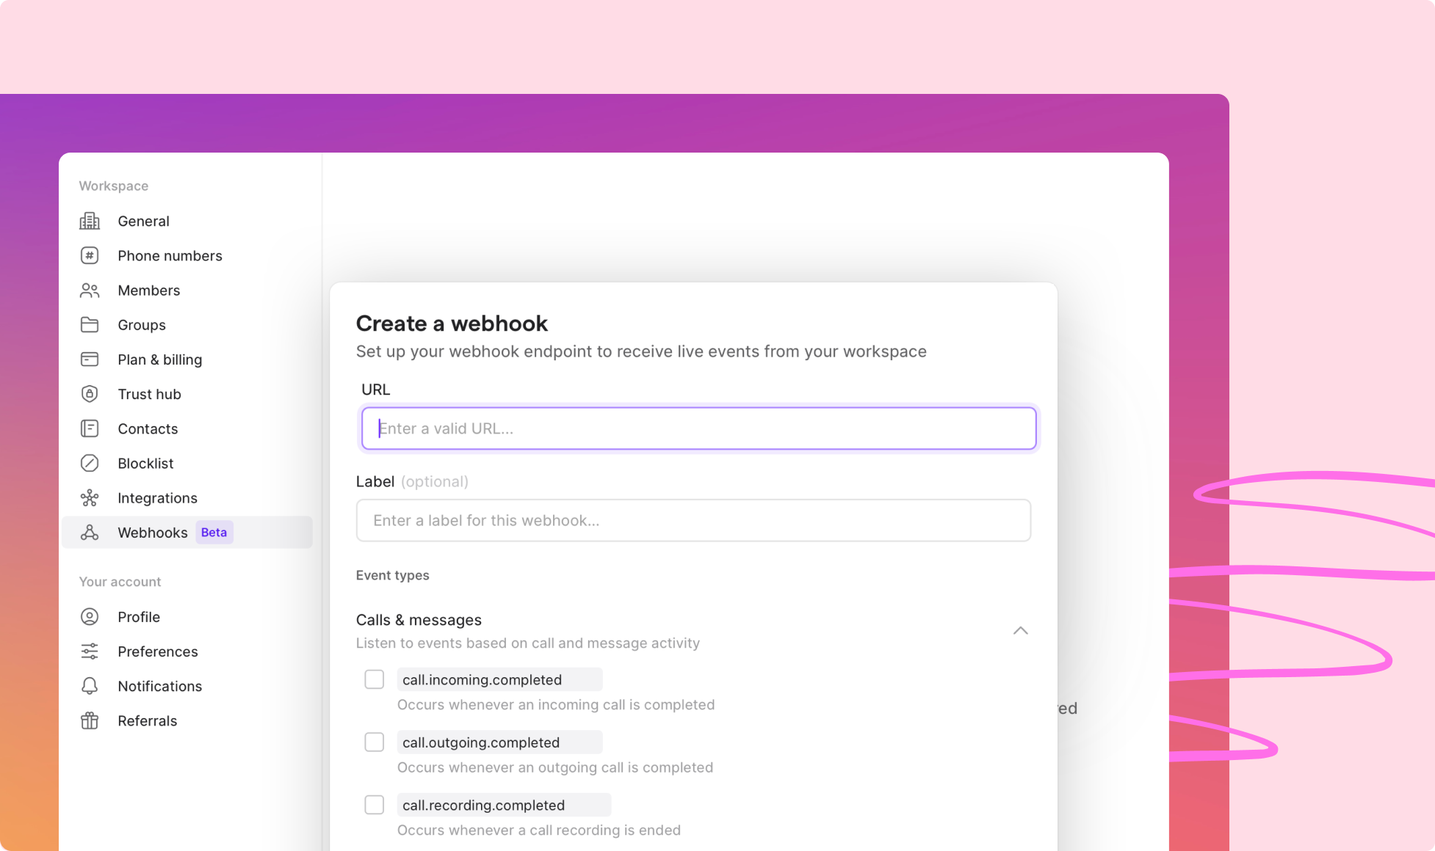The height and width of the screenshot is (851, 1435).
Task: Open the Groups folder icon
Action: pyautogui.click(x=89, y=324)
